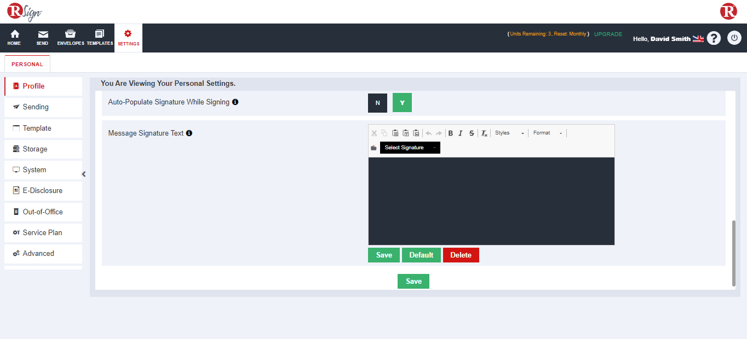Open help via the question mark icon
Screen dimensions: 747x339
tap(714, 38)
